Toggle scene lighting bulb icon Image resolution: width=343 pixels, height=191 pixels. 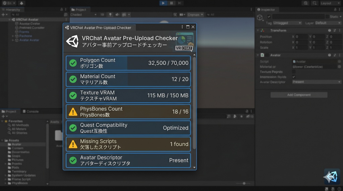click(110, 15)
